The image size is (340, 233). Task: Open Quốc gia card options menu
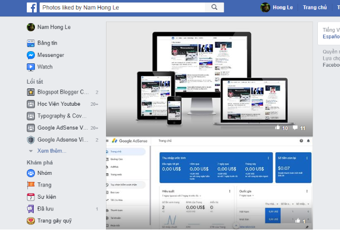(307, 191)
